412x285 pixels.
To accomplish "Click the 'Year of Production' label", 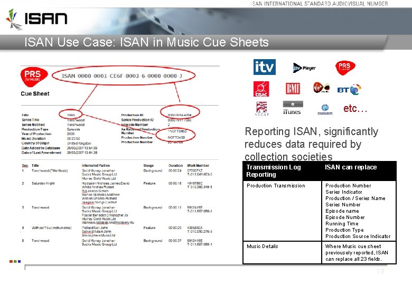I will [x=36, y=134].
